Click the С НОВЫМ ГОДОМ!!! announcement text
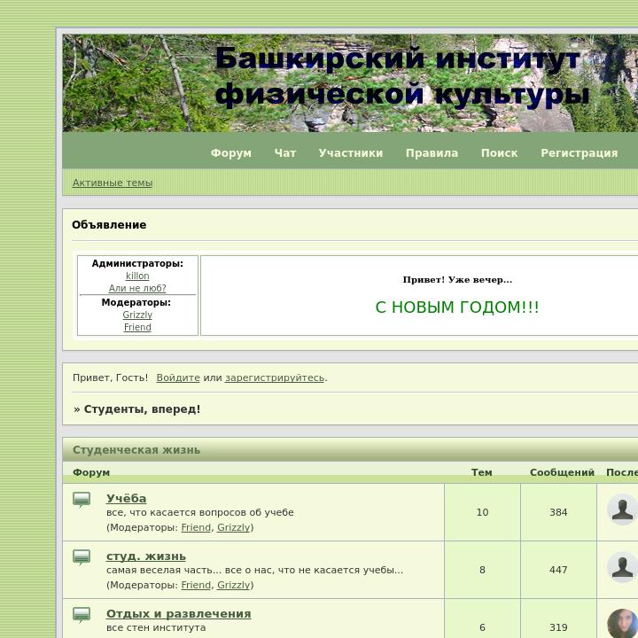The image size is (638, 638). [x=457, y=307]
